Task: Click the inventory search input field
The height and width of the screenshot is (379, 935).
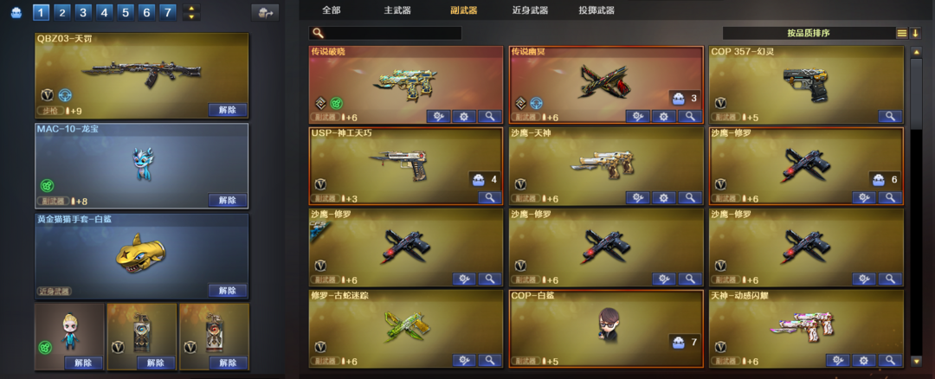Action: [385, 34]
